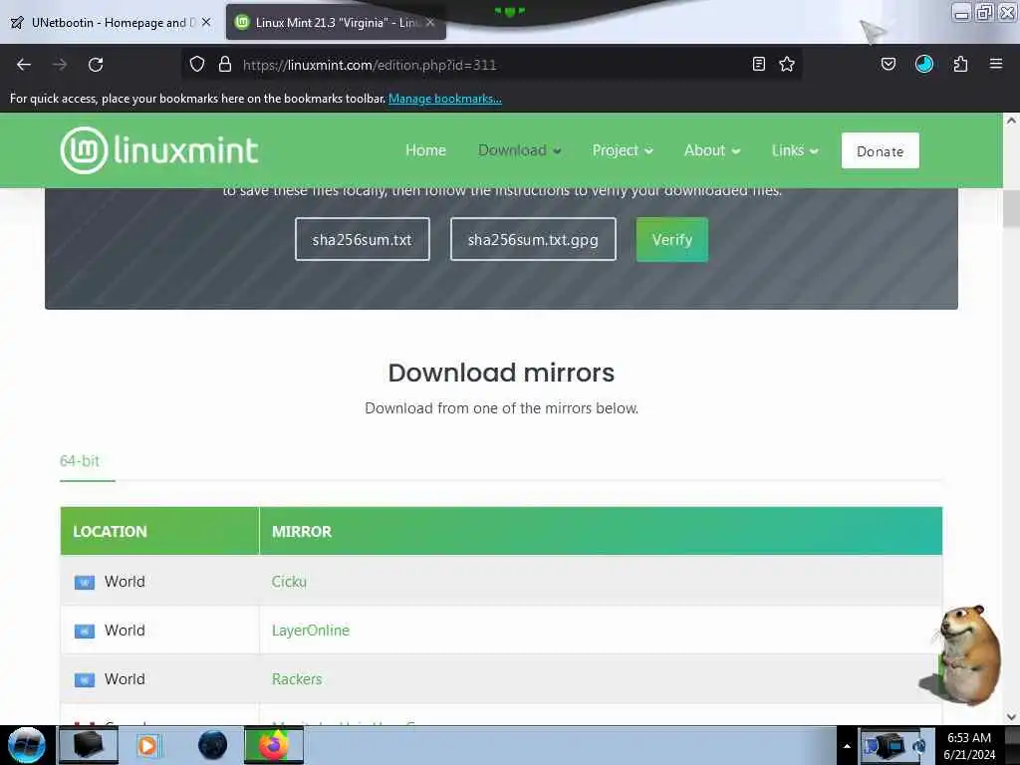Screen dimensions: 1020x765
Task: Select the 64-bit tab
Action: click(x=80, y=461)
